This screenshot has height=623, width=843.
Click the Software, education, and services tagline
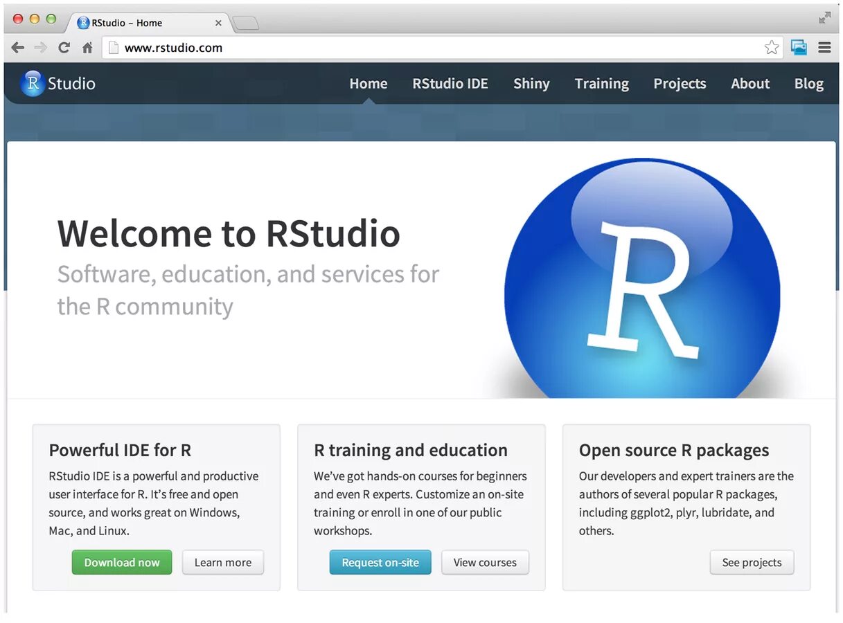point(248,290)
